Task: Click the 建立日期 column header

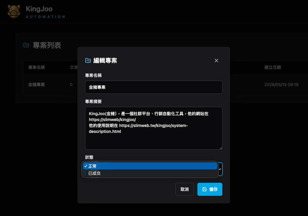Action: [273, 67]
